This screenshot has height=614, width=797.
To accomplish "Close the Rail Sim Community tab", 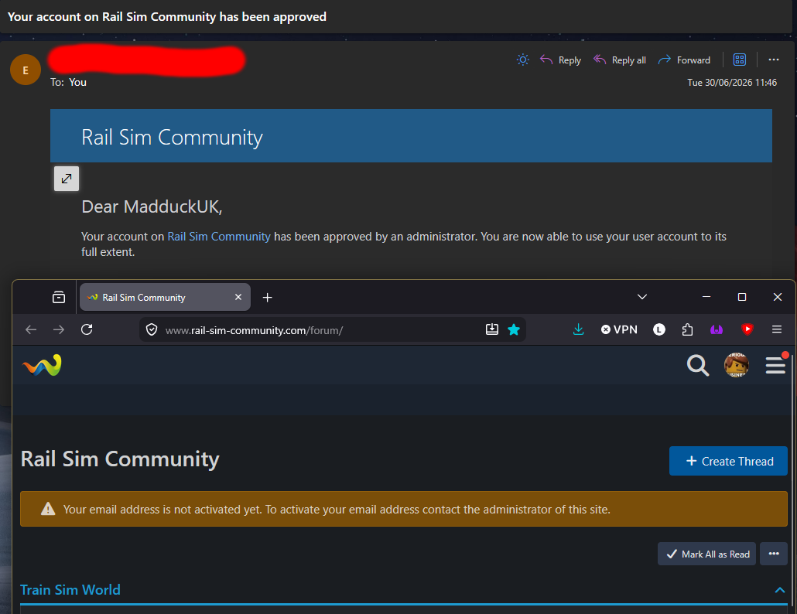I will [x=238, y=297].
